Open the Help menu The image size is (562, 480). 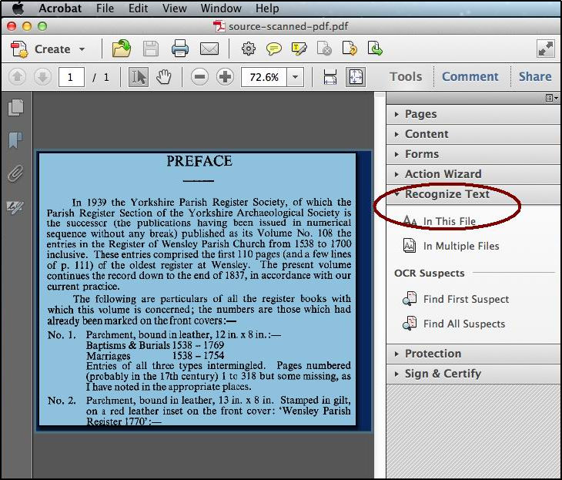267,8
